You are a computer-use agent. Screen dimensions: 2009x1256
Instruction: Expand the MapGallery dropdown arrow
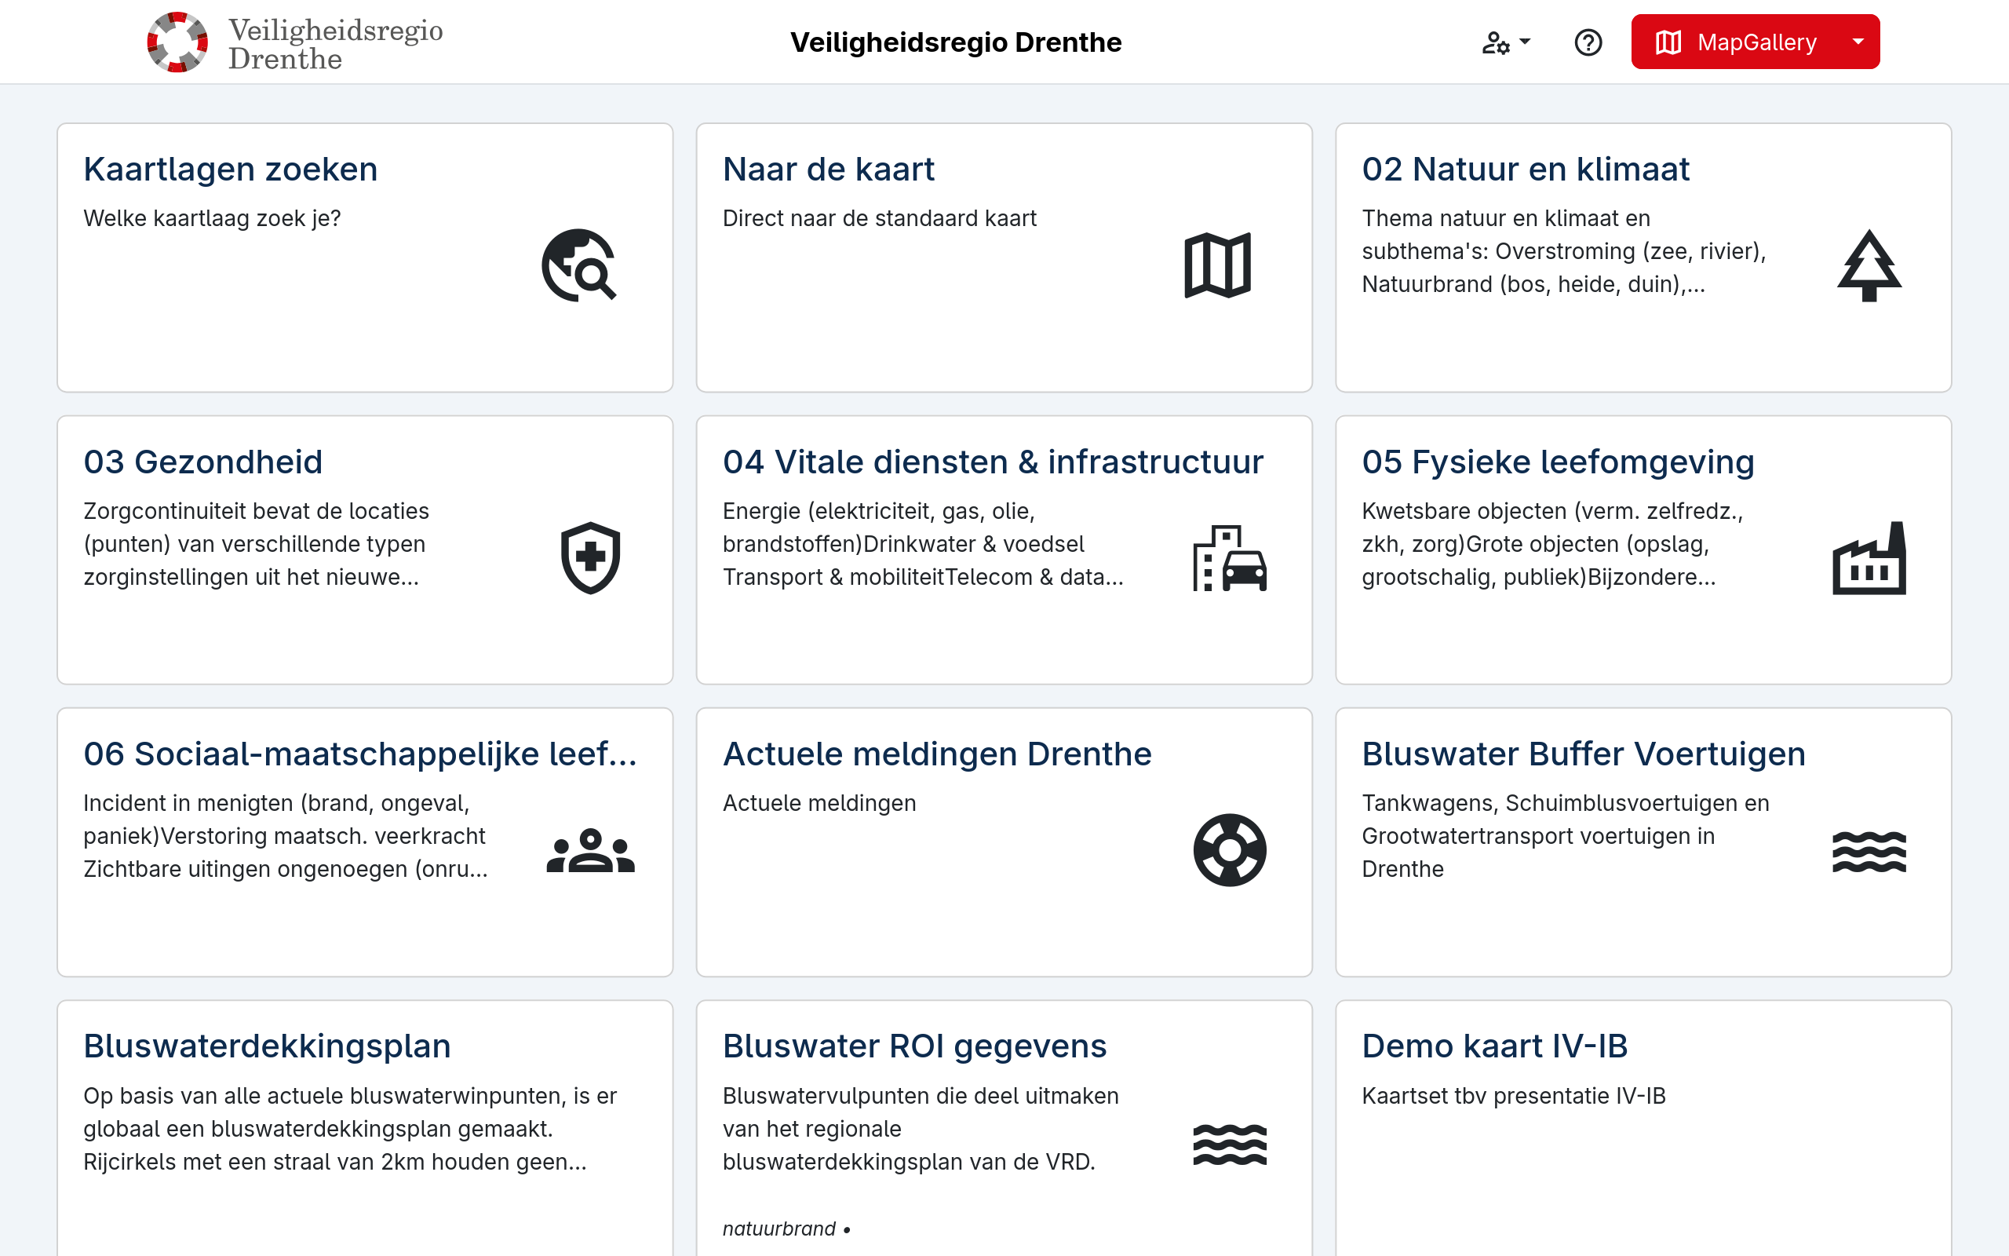click(1858, 42)
